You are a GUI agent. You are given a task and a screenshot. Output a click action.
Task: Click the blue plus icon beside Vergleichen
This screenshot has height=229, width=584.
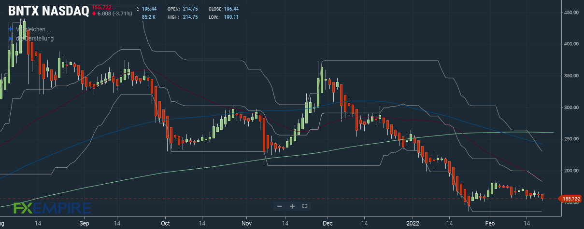11,29
